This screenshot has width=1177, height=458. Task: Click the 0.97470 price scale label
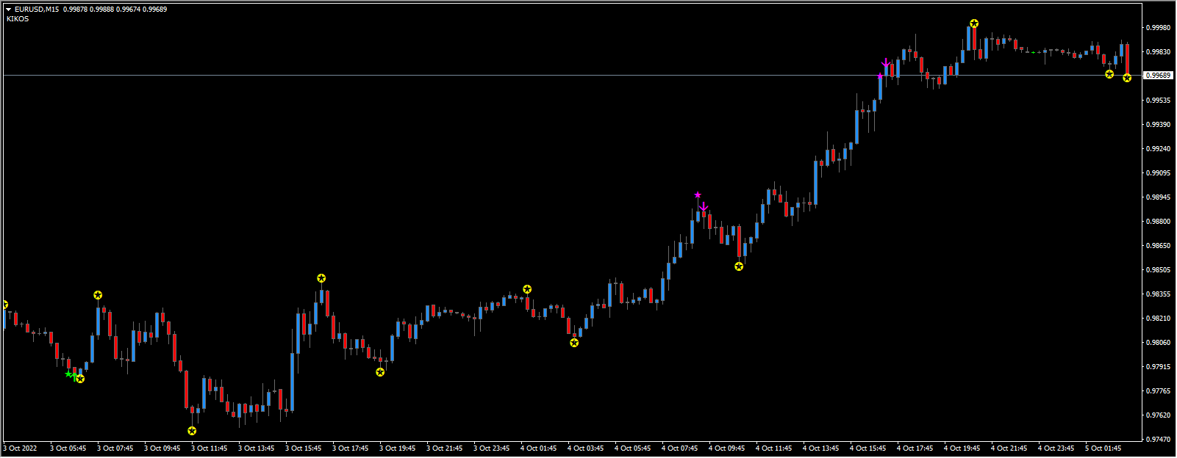click(1158, 440)
